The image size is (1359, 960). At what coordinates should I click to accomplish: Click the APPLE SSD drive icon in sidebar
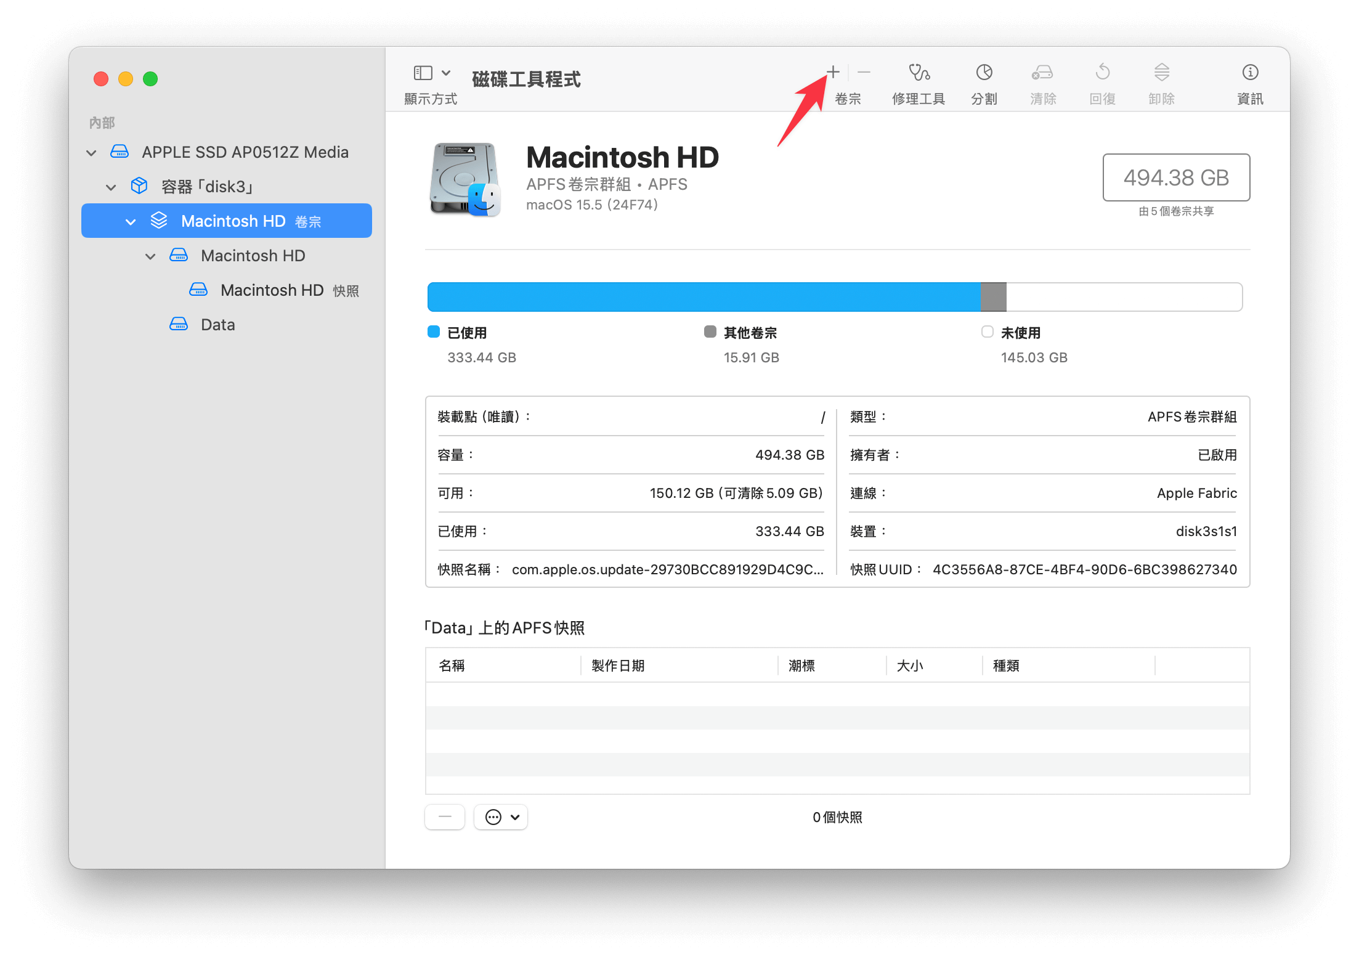(x=120, y=152)
